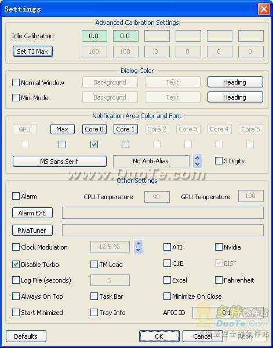Restore settings with Defaults button
This screenshot has height=348, width=273.
click(x=26, y=336)
